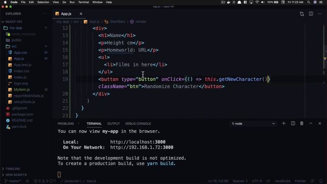Open the DEBUG CONSOLE tab
Viewport: 327px width, 184px height.
tap(138, 124)
